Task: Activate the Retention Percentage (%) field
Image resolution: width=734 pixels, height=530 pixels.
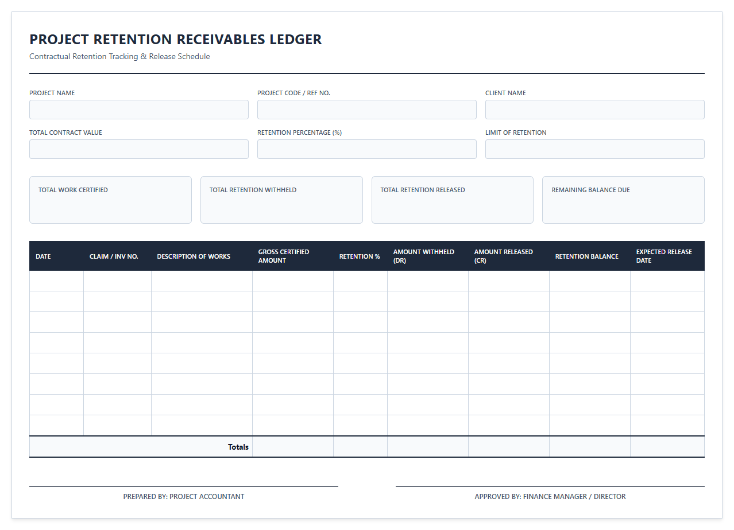Action: pyautogui.click(x=367, y=149)
